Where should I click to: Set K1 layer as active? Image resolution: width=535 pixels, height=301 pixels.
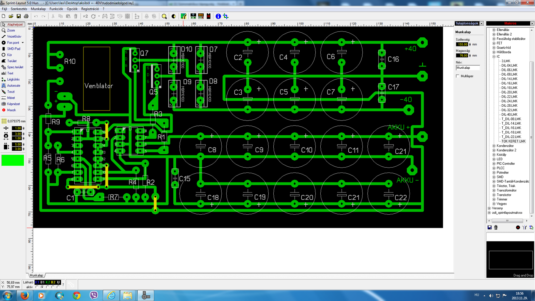[37, 287]
